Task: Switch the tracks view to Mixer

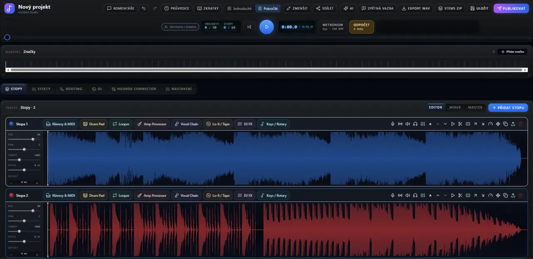Action: coord(455,107)
